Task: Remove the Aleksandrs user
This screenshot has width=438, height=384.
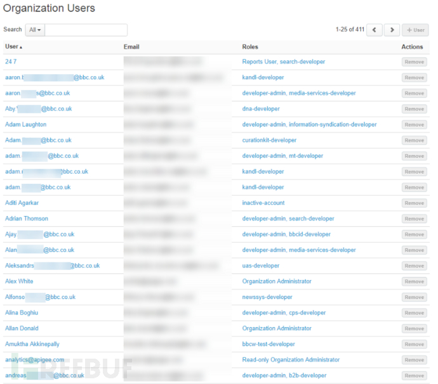Action: pyautogui.click(x=415, y=266)
